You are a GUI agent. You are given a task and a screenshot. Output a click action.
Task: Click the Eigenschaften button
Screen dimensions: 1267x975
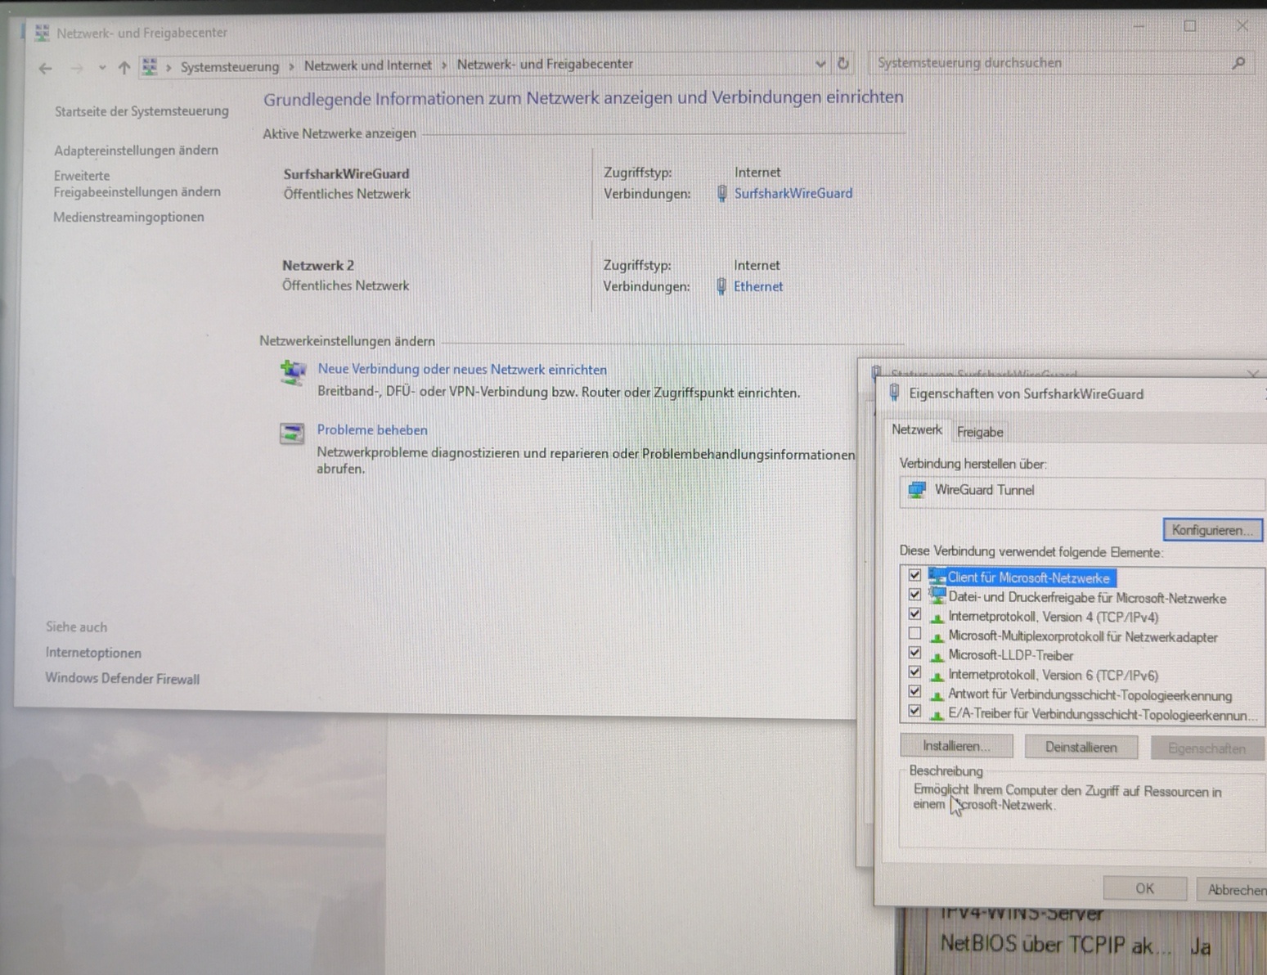point(1206,748)
